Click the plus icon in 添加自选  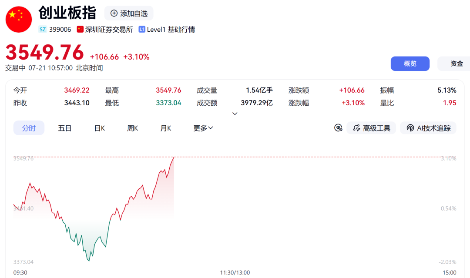click(114, 13)
